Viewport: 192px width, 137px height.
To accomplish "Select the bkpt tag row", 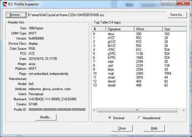I will 139,70.
